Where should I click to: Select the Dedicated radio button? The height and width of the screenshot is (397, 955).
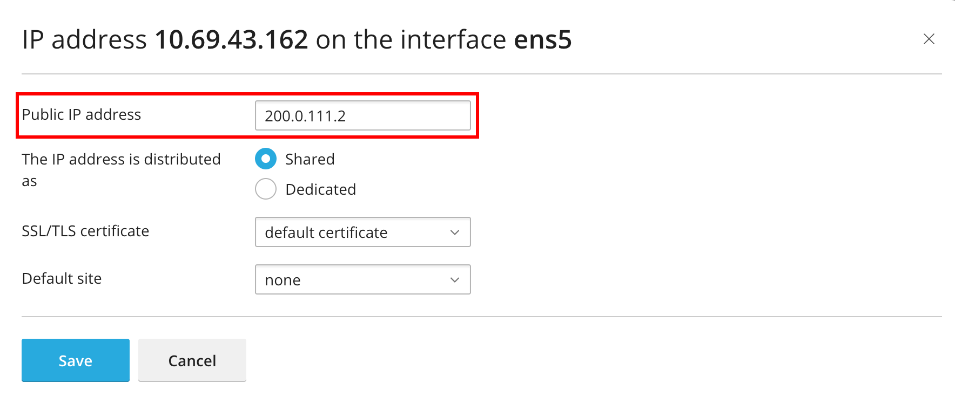pos(266,189)
